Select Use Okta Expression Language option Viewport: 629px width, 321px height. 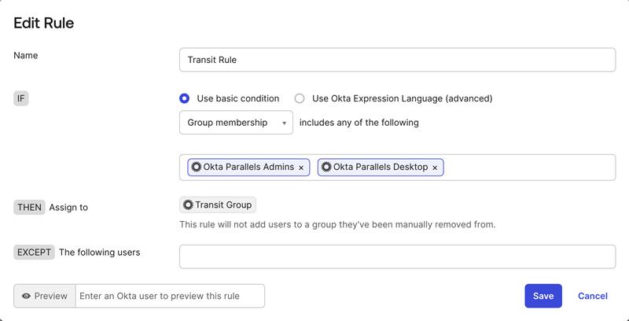(300, 98)
